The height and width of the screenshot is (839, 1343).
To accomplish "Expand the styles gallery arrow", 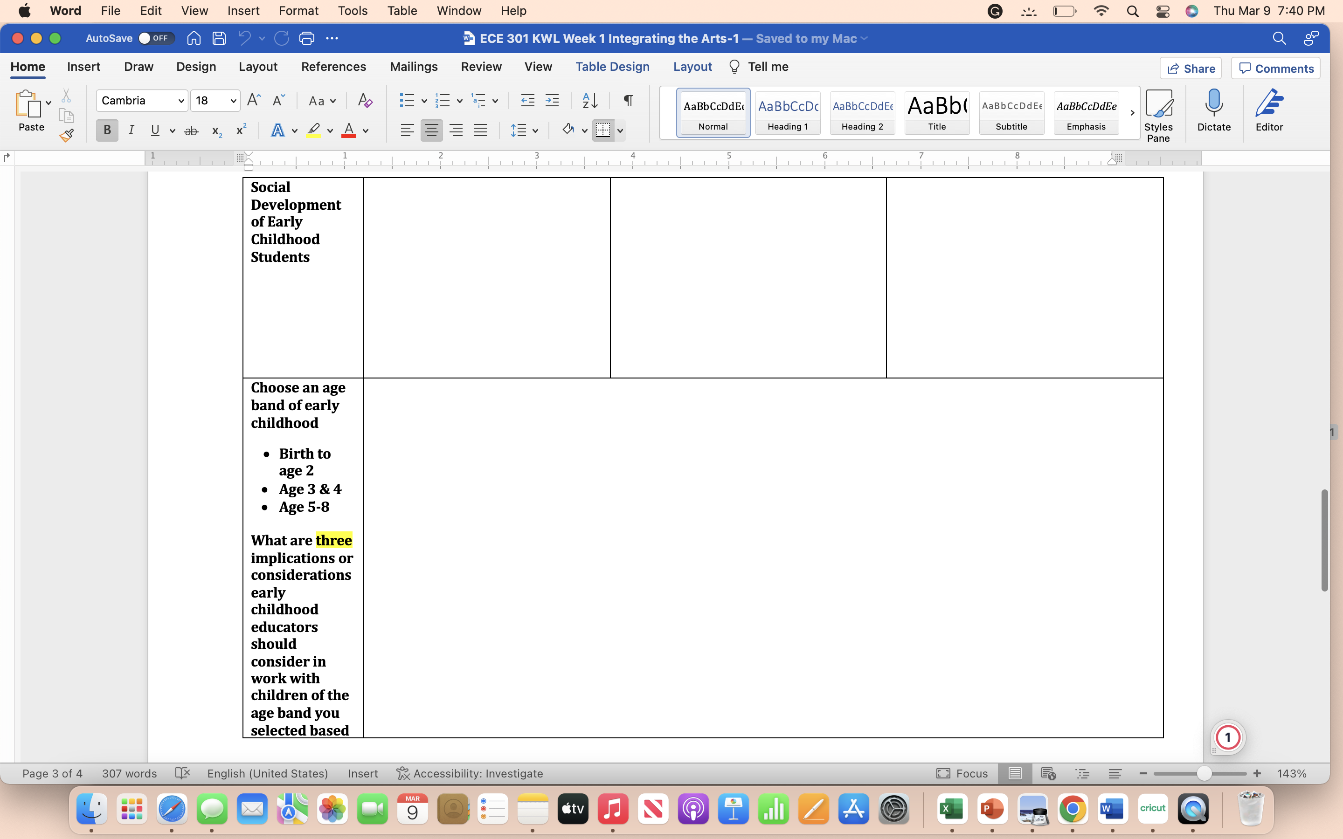I will coord(1132,113).
